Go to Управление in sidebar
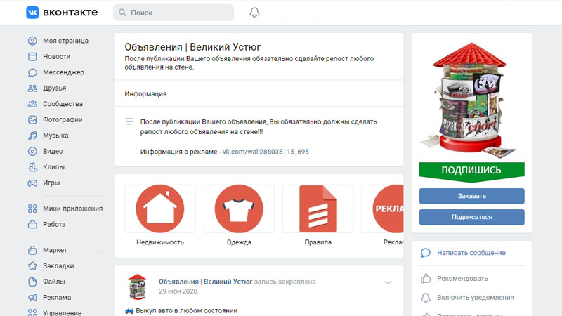This screenshot has width=562, height=316. click(62, 312)
